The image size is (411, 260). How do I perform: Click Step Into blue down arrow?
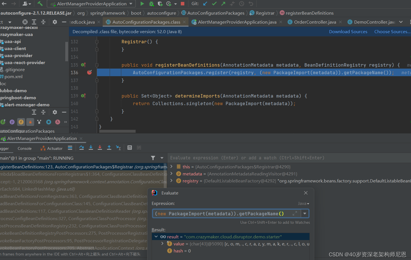(91, 148)
